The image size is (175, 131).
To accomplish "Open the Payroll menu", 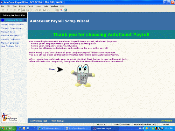I will (30, 6).
